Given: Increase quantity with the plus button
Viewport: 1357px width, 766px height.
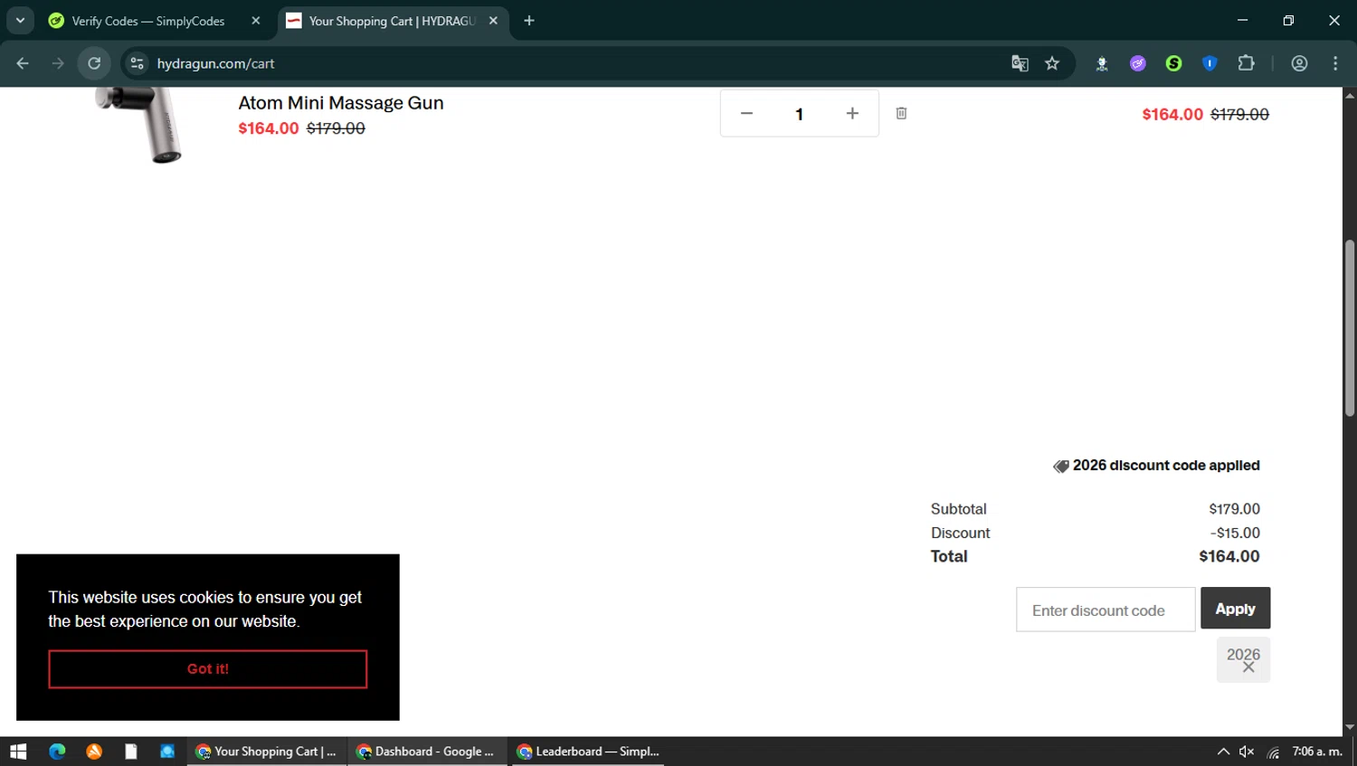Looking at the screenshot, I should pos(852,113).
